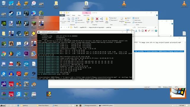Launch Audacity from the desktop

11,75
